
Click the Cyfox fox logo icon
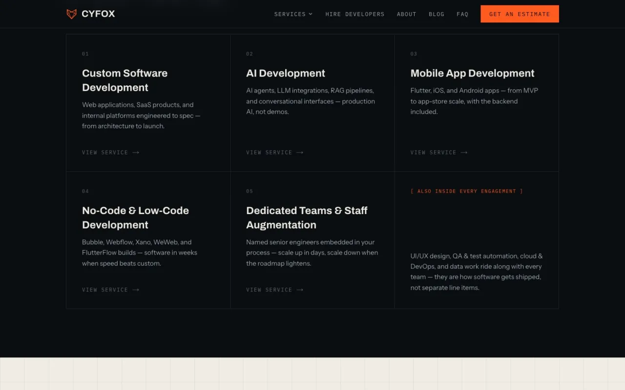tap(72, 14)
